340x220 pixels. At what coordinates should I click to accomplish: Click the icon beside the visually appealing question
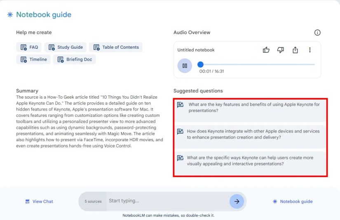[x=180, y=158]
